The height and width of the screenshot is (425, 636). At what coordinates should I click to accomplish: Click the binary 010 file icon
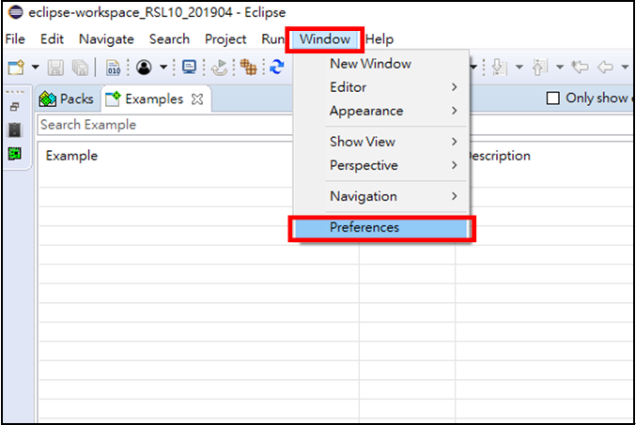point(113,67)
